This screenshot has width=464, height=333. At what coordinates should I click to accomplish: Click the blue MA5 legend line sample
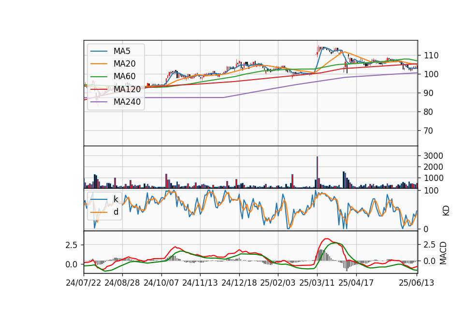(x=99, y=51)
